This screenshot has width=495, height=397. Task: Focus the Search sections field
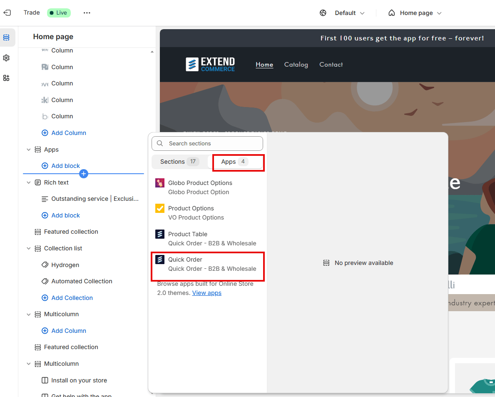pos(207,144)
